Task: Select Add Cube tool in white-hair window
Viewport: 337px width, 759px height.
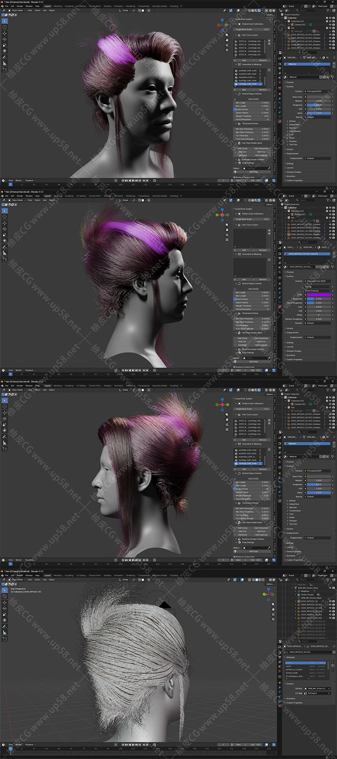Action: pyautogui.click(x=5, y=639)
